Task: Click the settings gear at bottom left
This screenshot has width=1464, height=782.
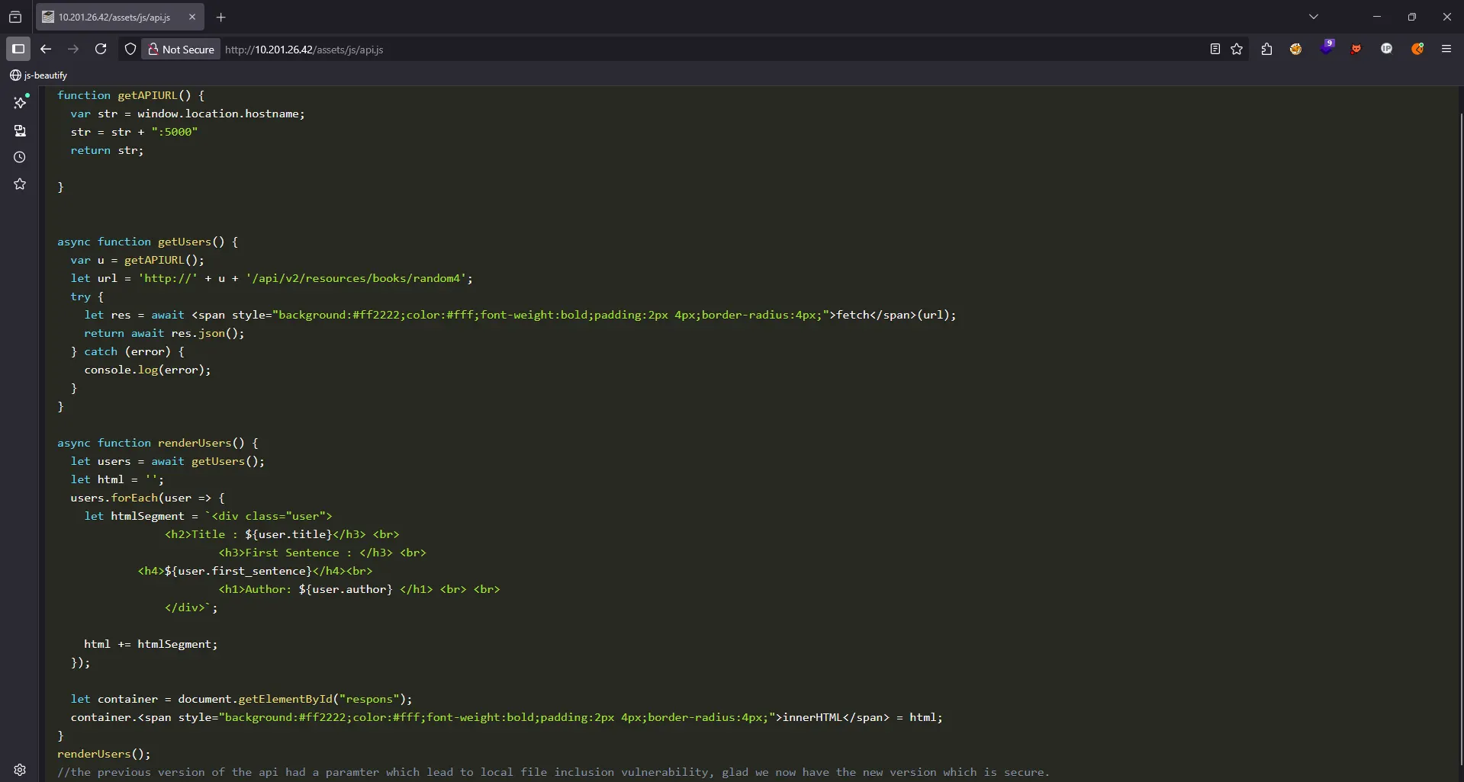Action: point(20,770)
